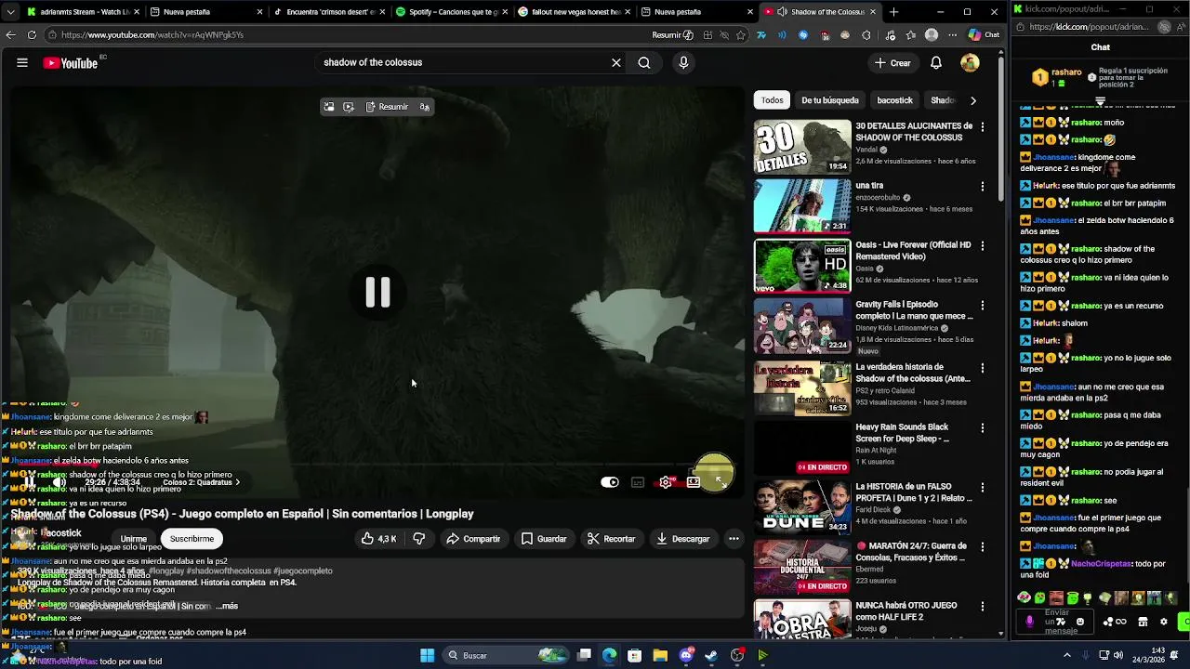
Task: Open browser extensions puzzle icon
Action: (866, 35)
